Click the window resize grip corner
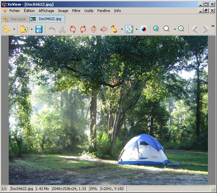The image size is (217, 193). tap(213, 189)
